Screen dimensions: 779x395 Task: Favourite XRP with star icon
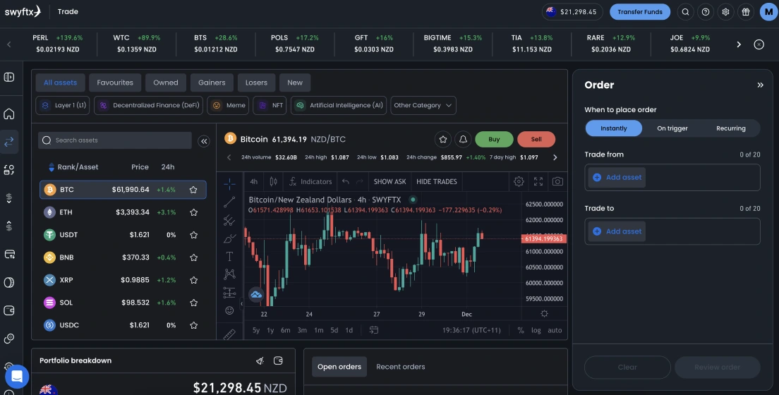point(194,280)
